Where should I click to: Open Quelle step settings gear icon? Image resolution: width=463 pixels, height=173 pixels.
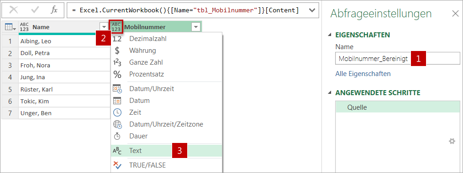coord(452,142)
